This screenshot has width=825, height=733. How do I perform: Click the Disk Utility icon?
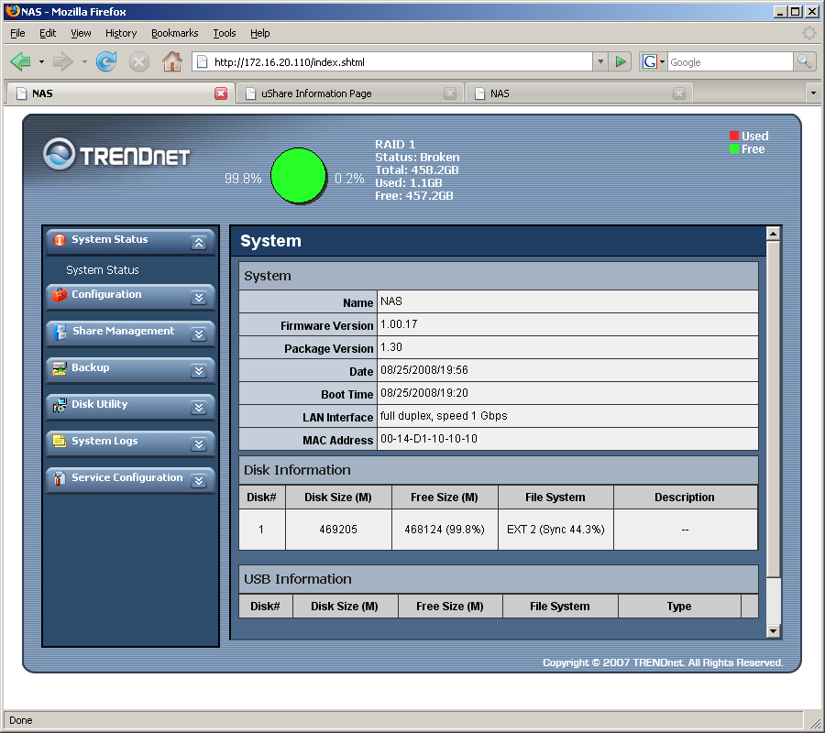[x=60, y=405]
